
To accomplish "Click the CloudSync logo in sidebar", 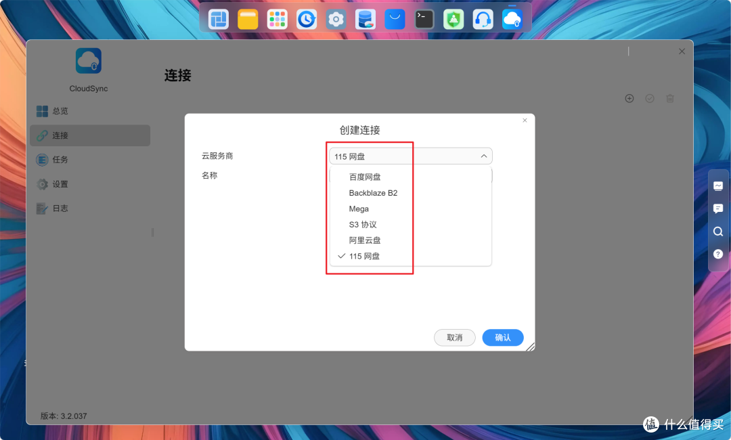I will [89, 61].
